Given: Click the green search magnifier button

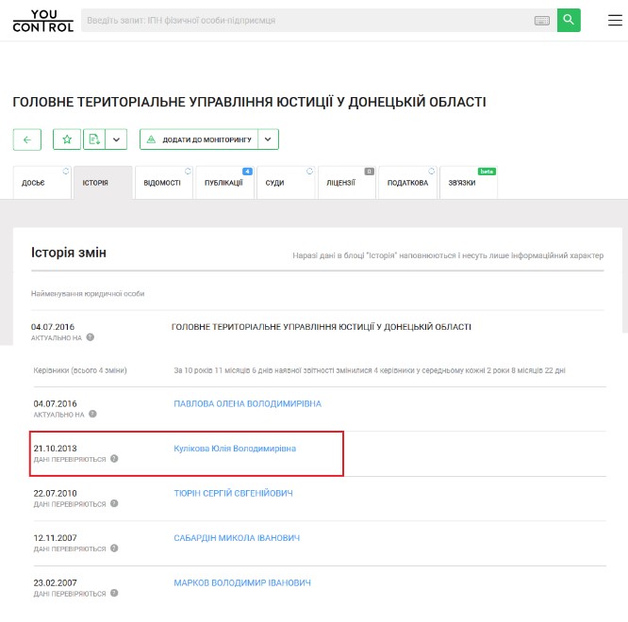Looking at the screenshot, I should [569, 20].
